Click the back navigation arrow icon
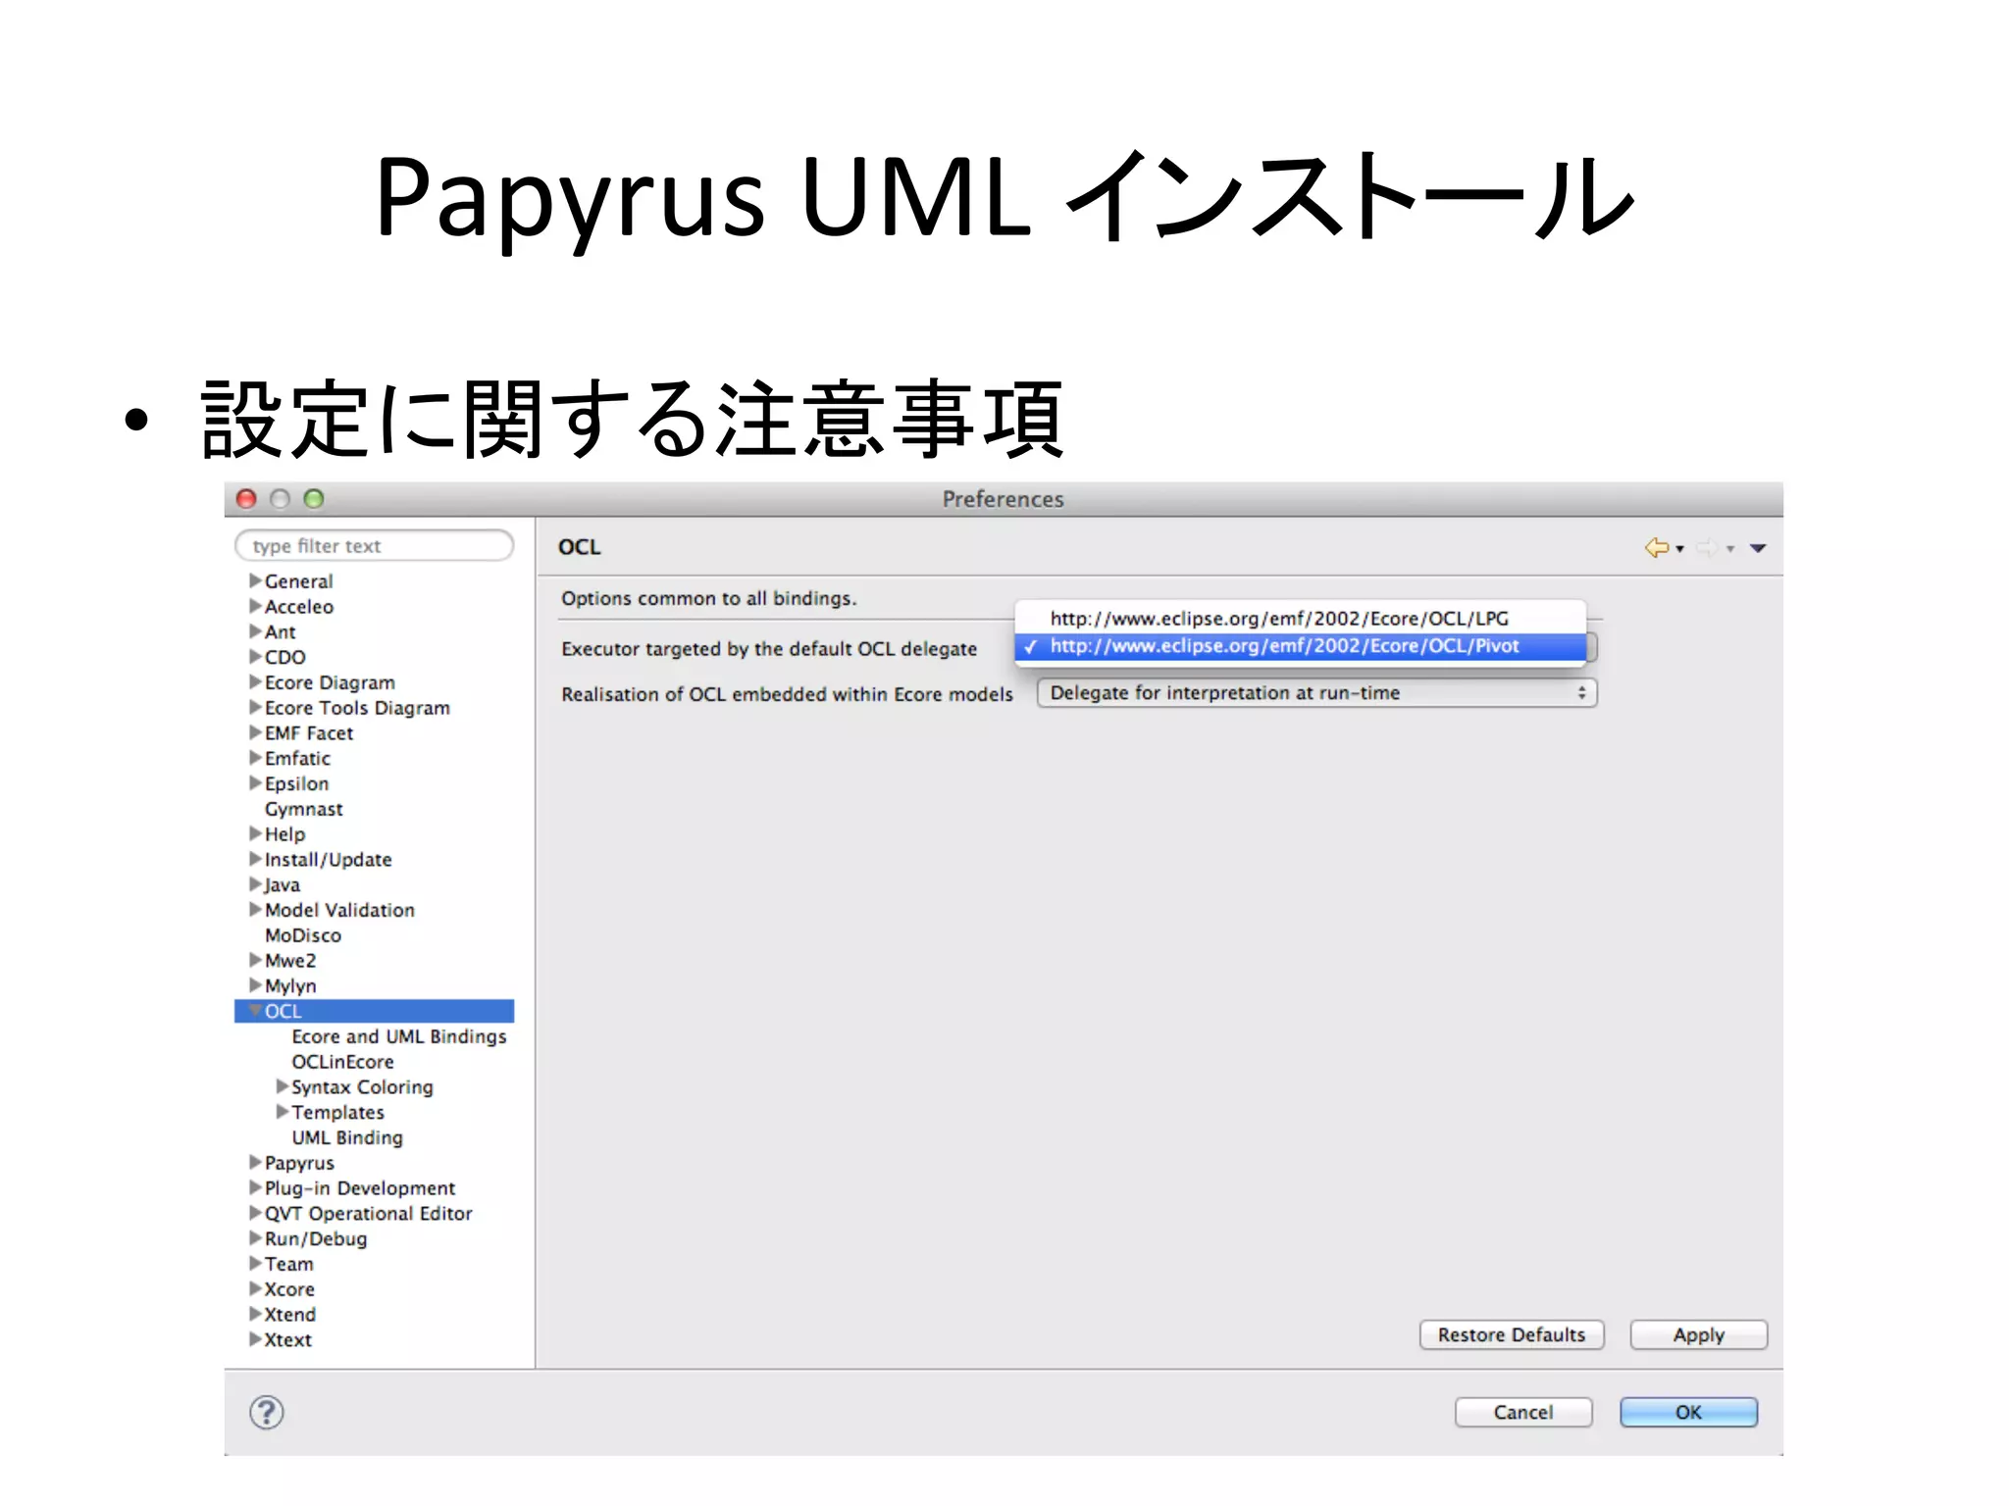 (x=1656, y=548)
